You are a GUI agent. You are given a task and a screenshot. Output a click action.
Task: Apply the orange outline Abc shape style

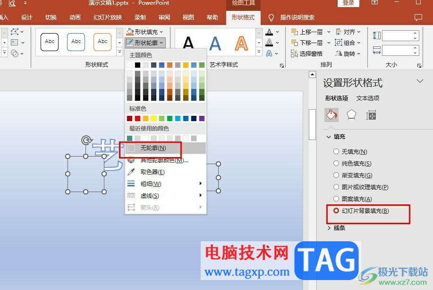point(102,42)
